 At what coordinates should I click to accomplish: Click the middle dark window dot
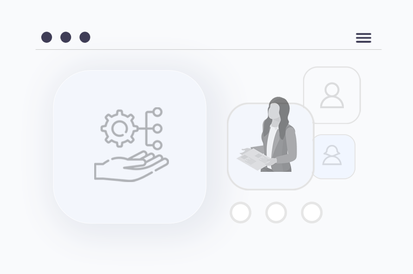[x=65, y=37]
